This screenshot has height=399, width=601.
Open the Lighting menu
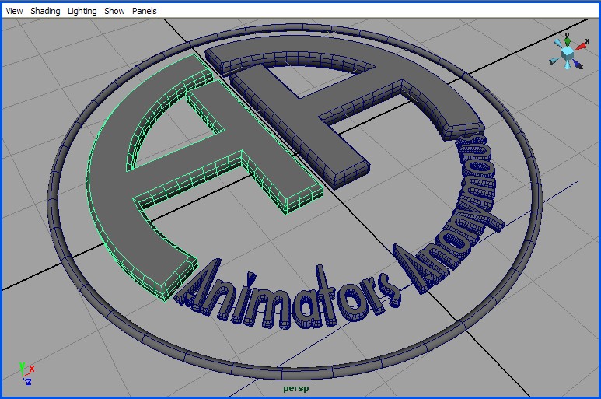coord(82,11)
